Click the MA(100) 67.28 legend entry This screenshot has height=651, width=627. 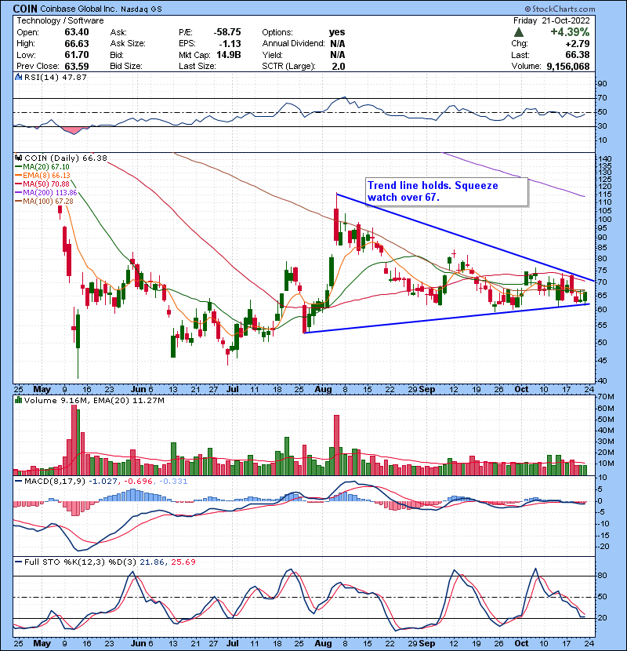(45, 202)
